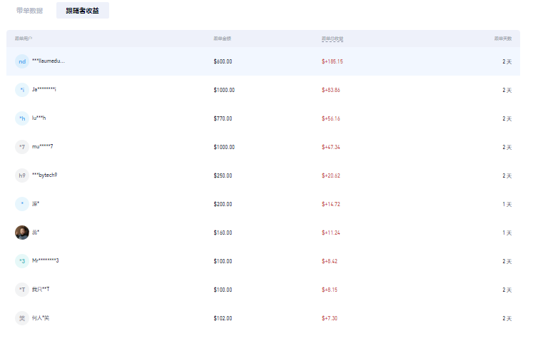Viewport: 548px width, 341px height.
Task: Open the photo avatar in $160.00 row
Action: (22, 233)
